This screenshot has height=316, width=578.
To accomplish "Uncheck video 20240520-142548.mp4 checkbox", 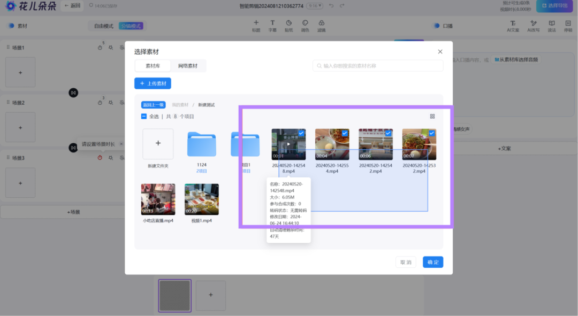I will pos(301,133).
